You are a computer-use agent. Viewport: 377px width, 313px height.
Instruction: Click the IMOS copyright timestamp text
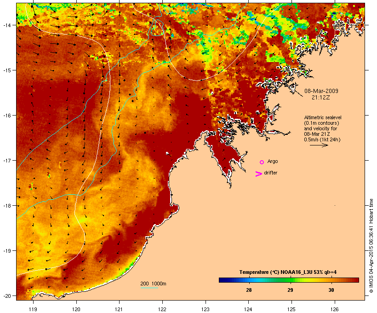coord(371,246)
